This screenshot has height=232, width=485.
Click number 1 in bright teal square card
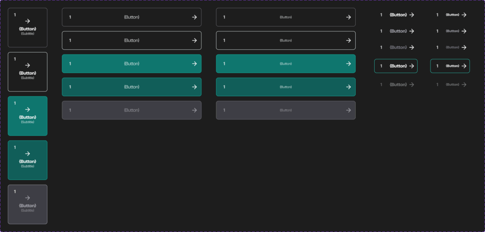[15, 103]
